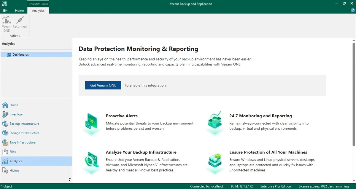
Task: Select the Analytics ribbon tab
Action: coord(38,11)
